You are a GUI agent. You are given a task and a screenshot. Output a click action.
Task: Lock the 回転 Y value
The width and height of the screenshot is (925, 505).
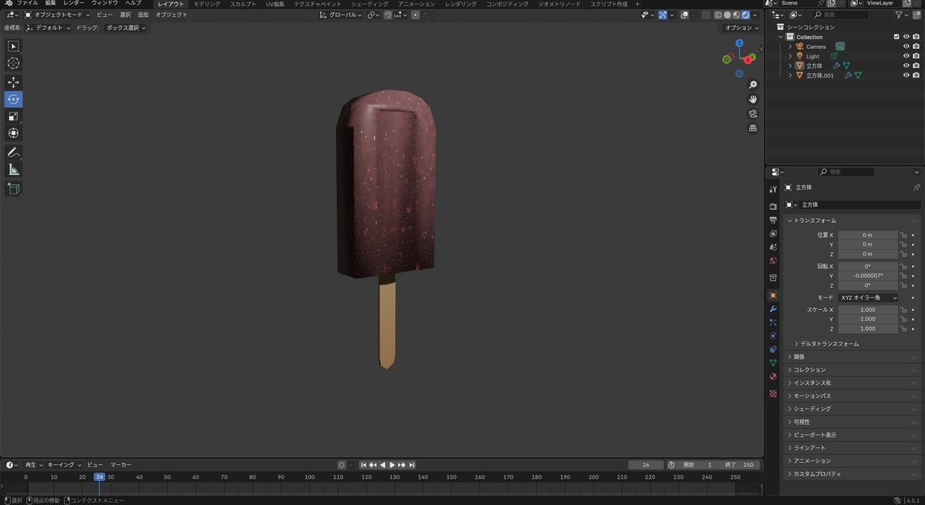[903, 276]
